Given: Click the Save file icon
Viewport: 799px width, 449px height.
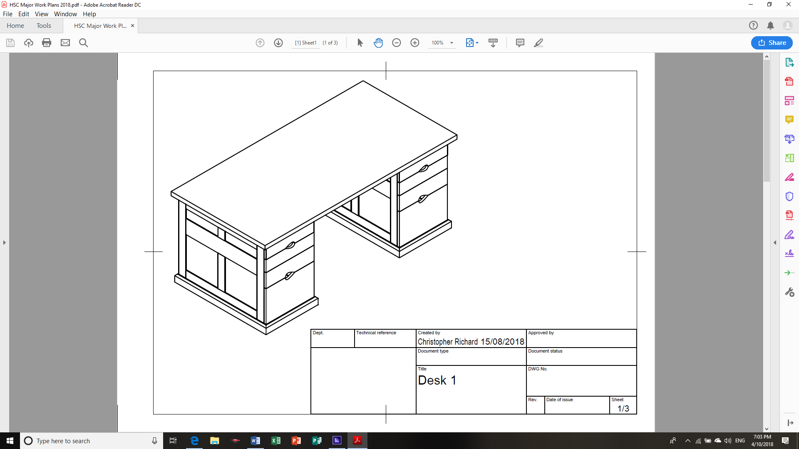Looking at the screenshot, I should click(x=10, y=43).
